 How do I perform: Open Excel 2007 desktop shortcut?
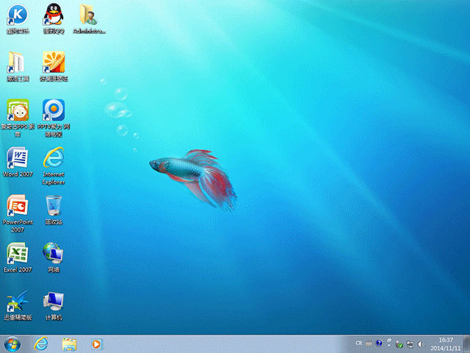pyautogui.click(x=17, y=254)
